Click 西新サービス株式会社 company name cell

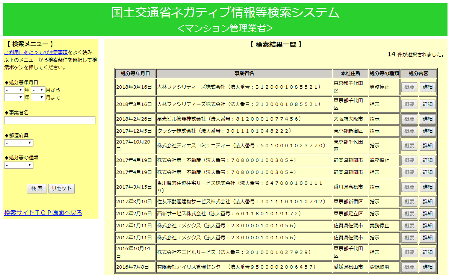(x=244, y=214)
